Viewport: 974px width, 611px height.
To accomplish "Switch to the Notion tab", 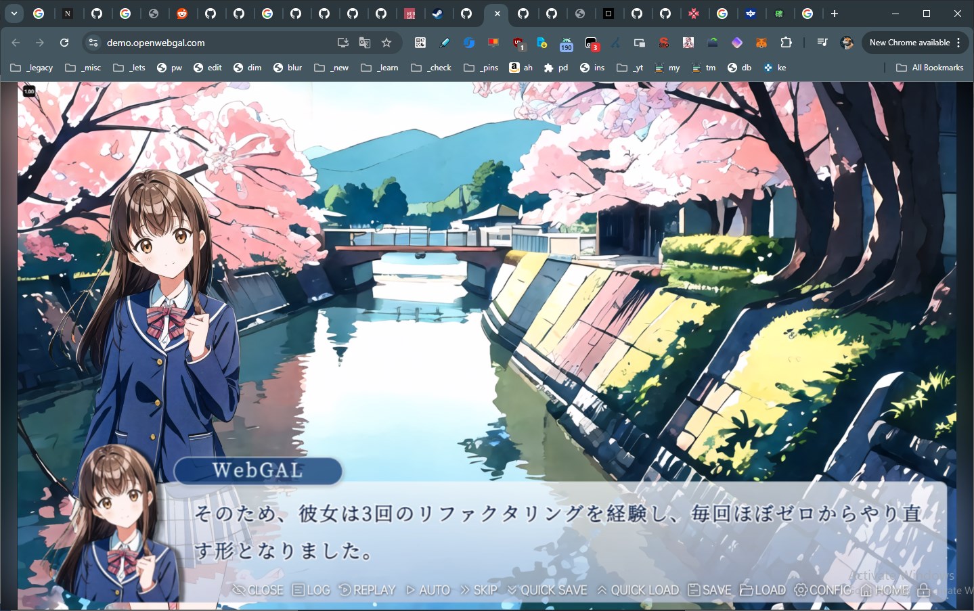I will click(x=68, y=14).
